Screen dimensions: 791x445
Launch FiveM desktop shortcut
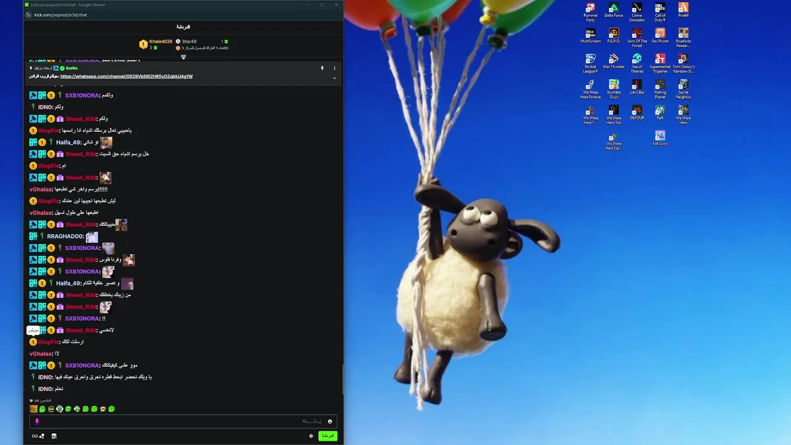tap(683, 11)
